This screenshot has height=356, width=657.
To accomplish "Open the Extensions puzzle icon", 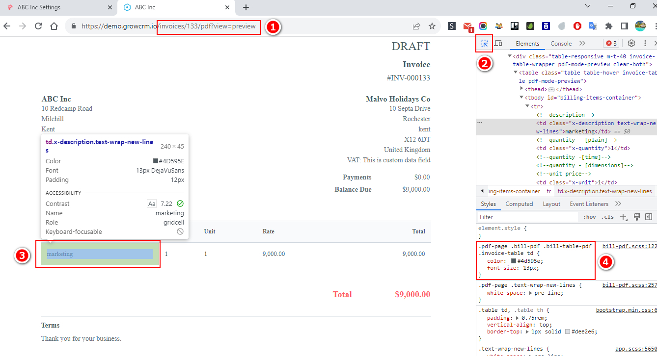I will pos(609,26).
